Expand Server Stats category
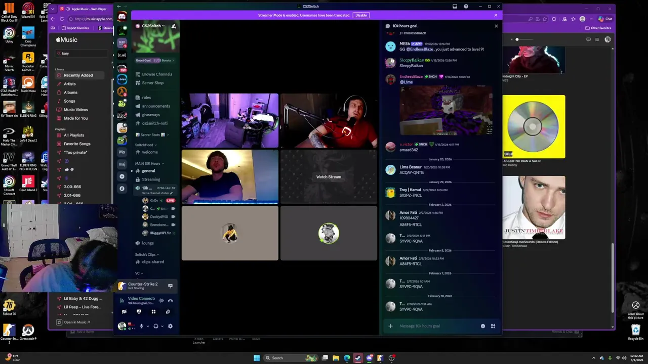The image size is (648, 364). pos(152,135)
